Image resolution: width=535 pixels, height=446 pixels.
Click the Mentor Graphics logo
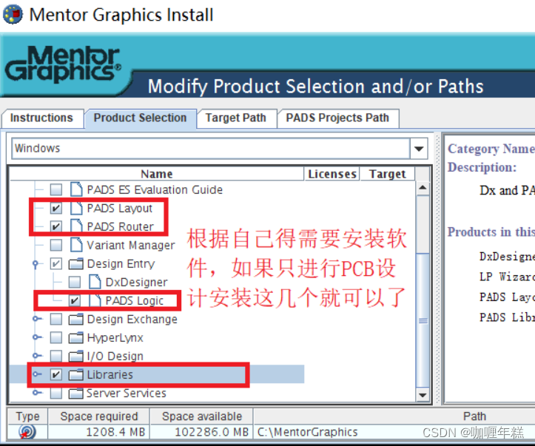[x=63, y=64]
